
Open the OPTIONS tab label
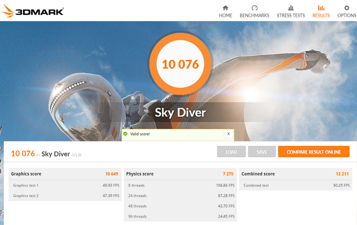coord(347,15)
